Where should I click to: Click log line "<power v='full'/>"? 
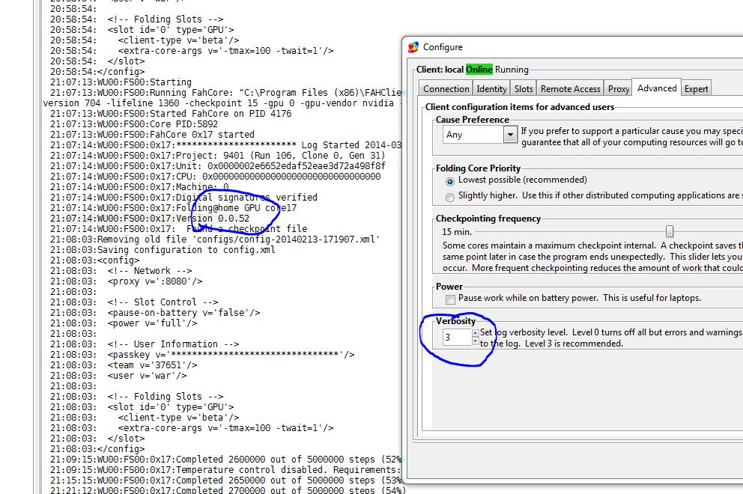(124, 323)
